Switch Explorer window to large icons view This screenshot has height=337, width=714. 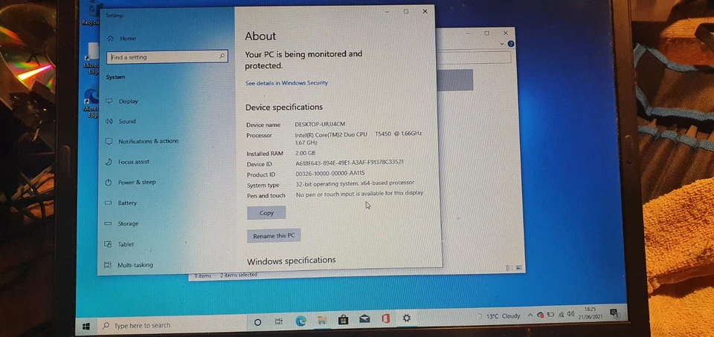(x=518, y=268)
